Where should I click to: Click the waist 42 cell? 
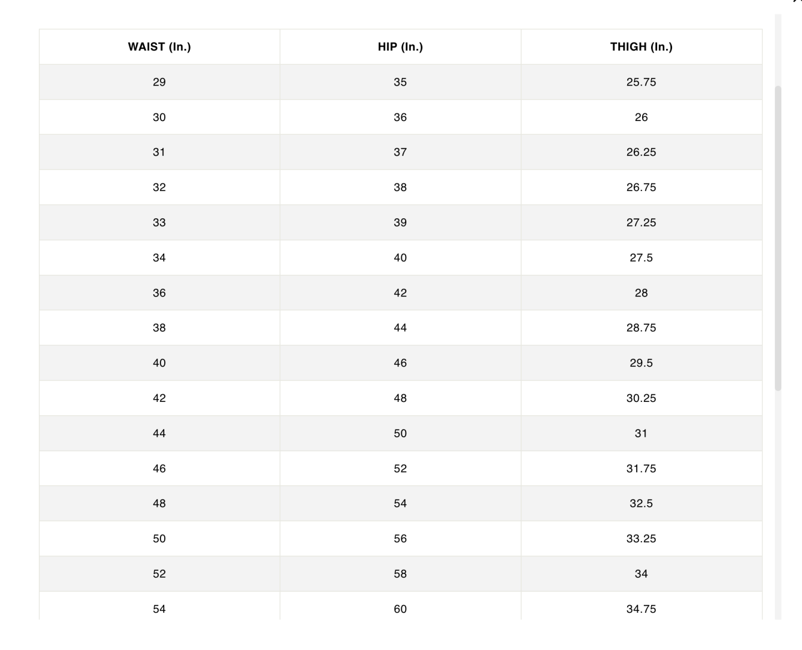point(159,398)
